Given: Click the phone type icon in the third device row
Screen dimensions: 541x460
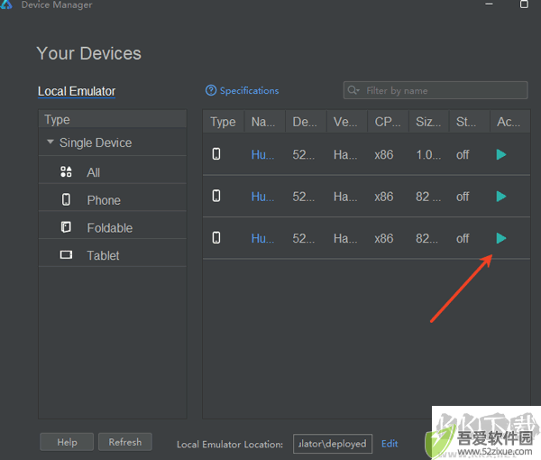Looking at the screenshot, I should click(216, 238).
